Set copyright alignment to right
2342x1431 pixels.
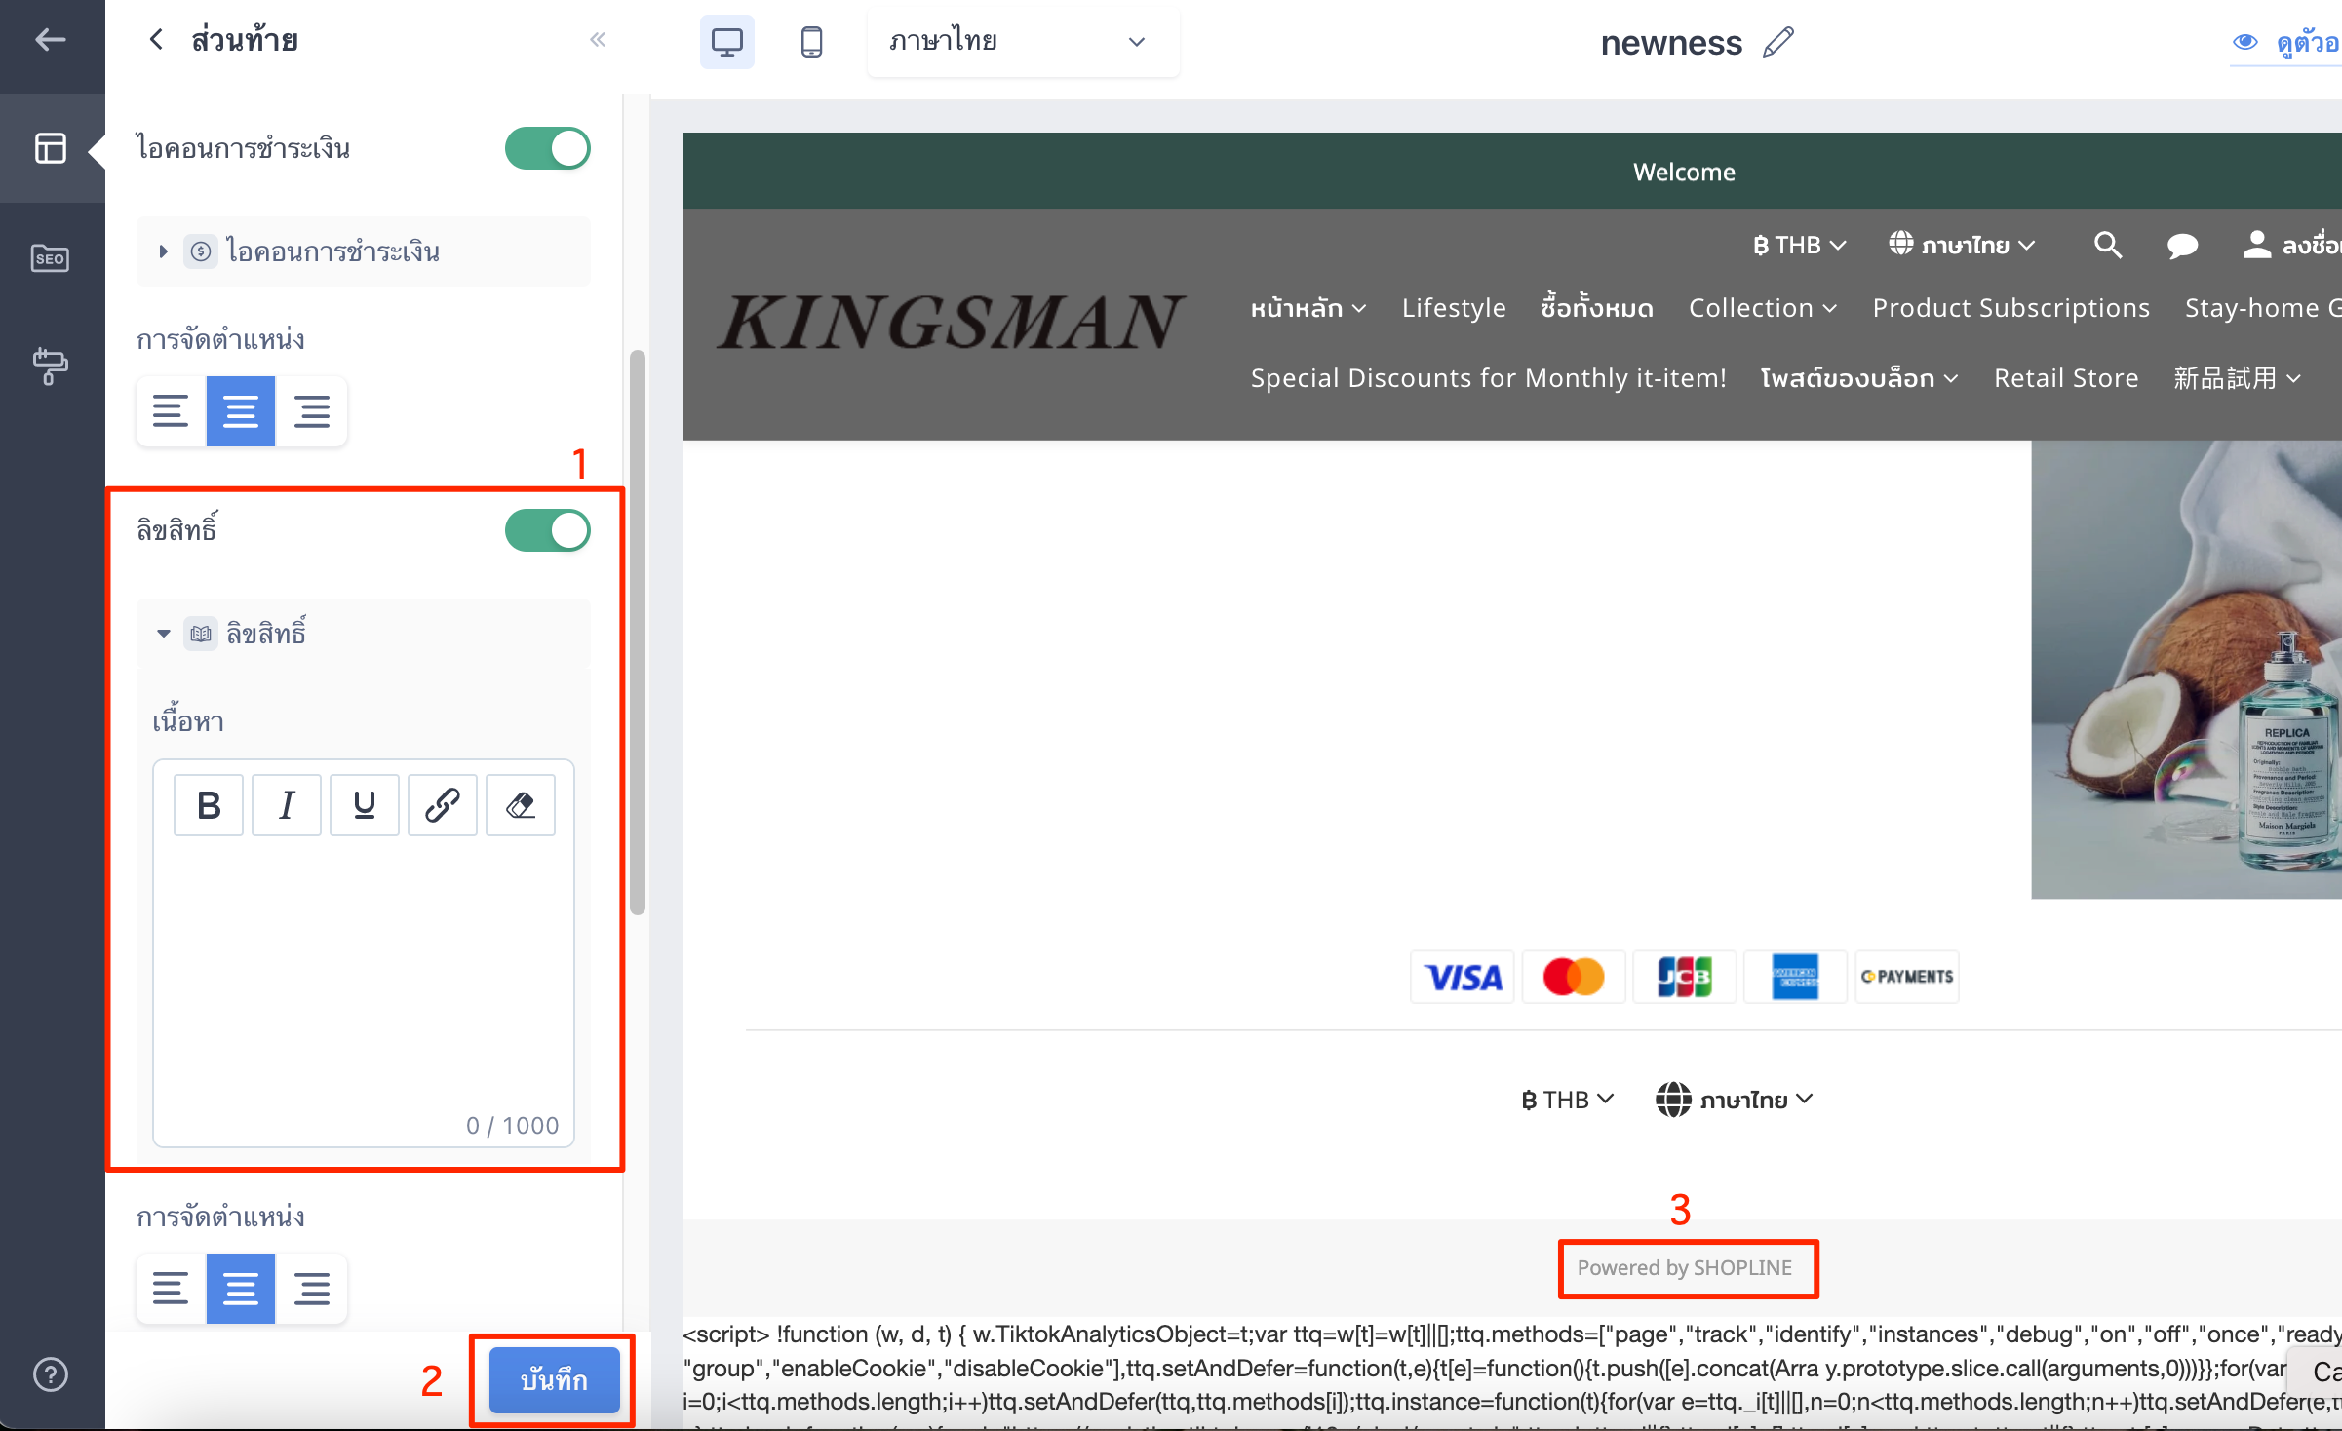[x=311, y=1289]
